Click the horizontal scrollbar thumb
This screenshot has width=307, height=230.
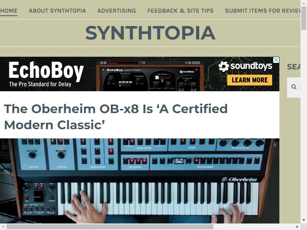[x=110, y=227]
